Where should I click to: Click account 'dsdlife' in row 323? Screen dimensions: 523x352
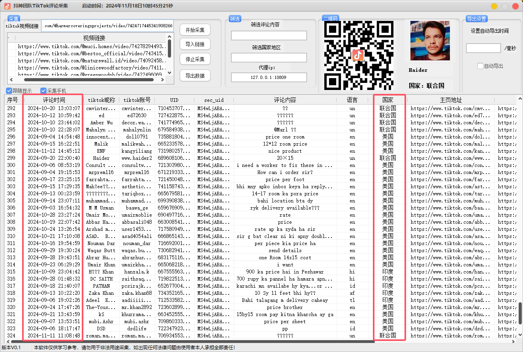tap(137, 328)
